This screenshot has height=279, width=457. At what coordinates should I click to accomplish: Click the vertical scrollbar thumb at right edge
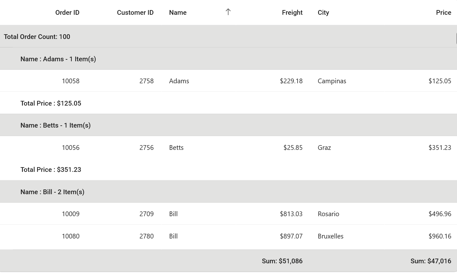coord(456,38)
